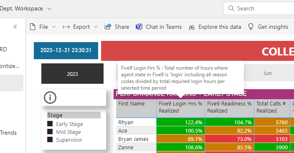Collapse the navigation pane with double-chevron icon
The image size is (294, 153).
tap(15, 27)
